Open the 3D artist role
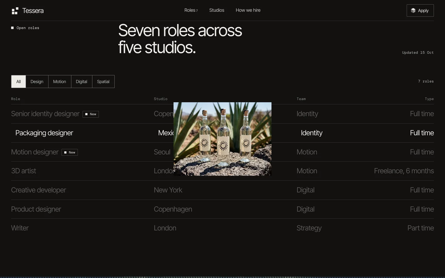The image size is (445, 278). click(x=222, y=171)
